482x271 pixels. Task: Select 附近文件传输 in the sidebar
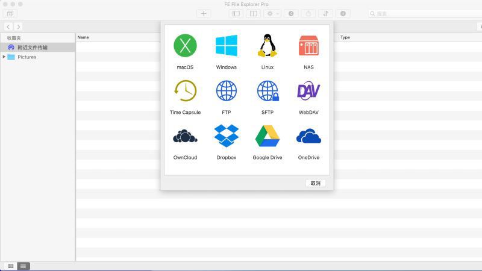[x=37, y=48]
